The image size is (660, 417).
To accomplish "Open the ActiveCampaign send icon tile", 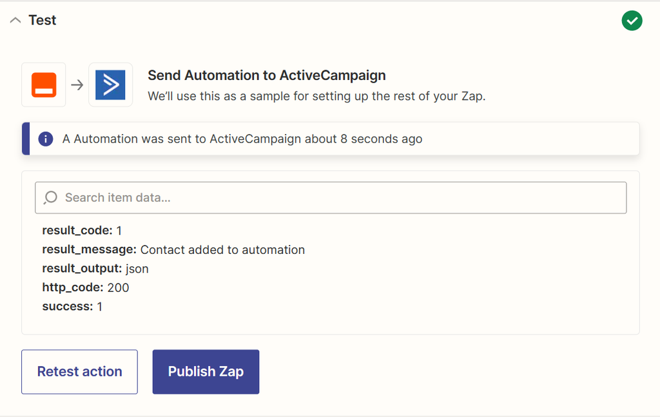I will click(111, 84).
